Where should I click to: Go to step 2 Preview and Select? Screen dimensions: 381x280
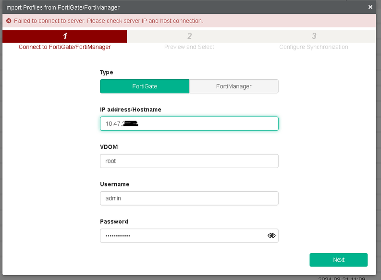[x=189, y=47]
